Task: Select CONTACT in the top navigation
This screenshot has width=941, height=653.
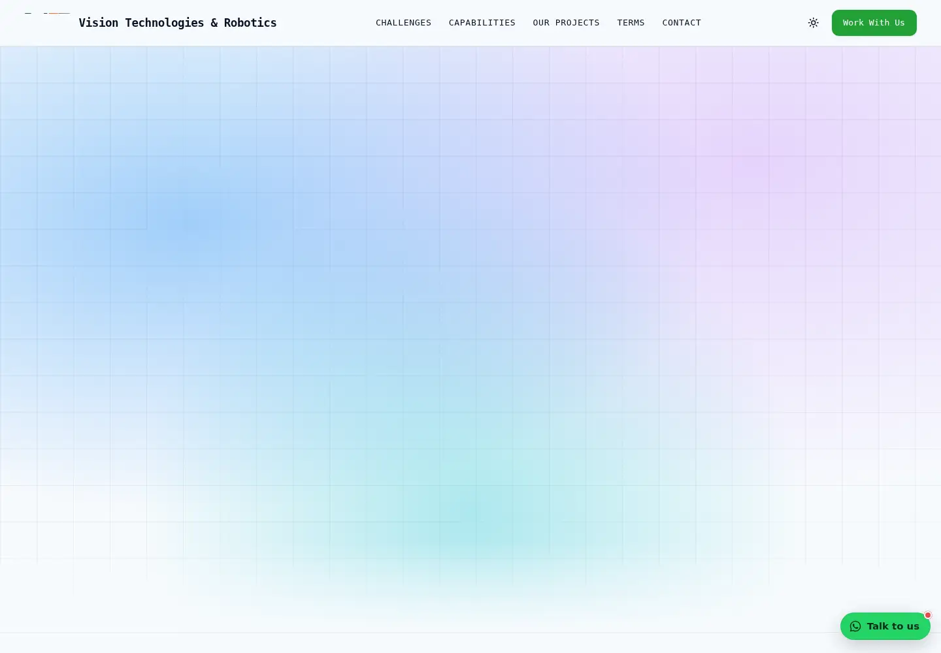Action: (682, 23)
